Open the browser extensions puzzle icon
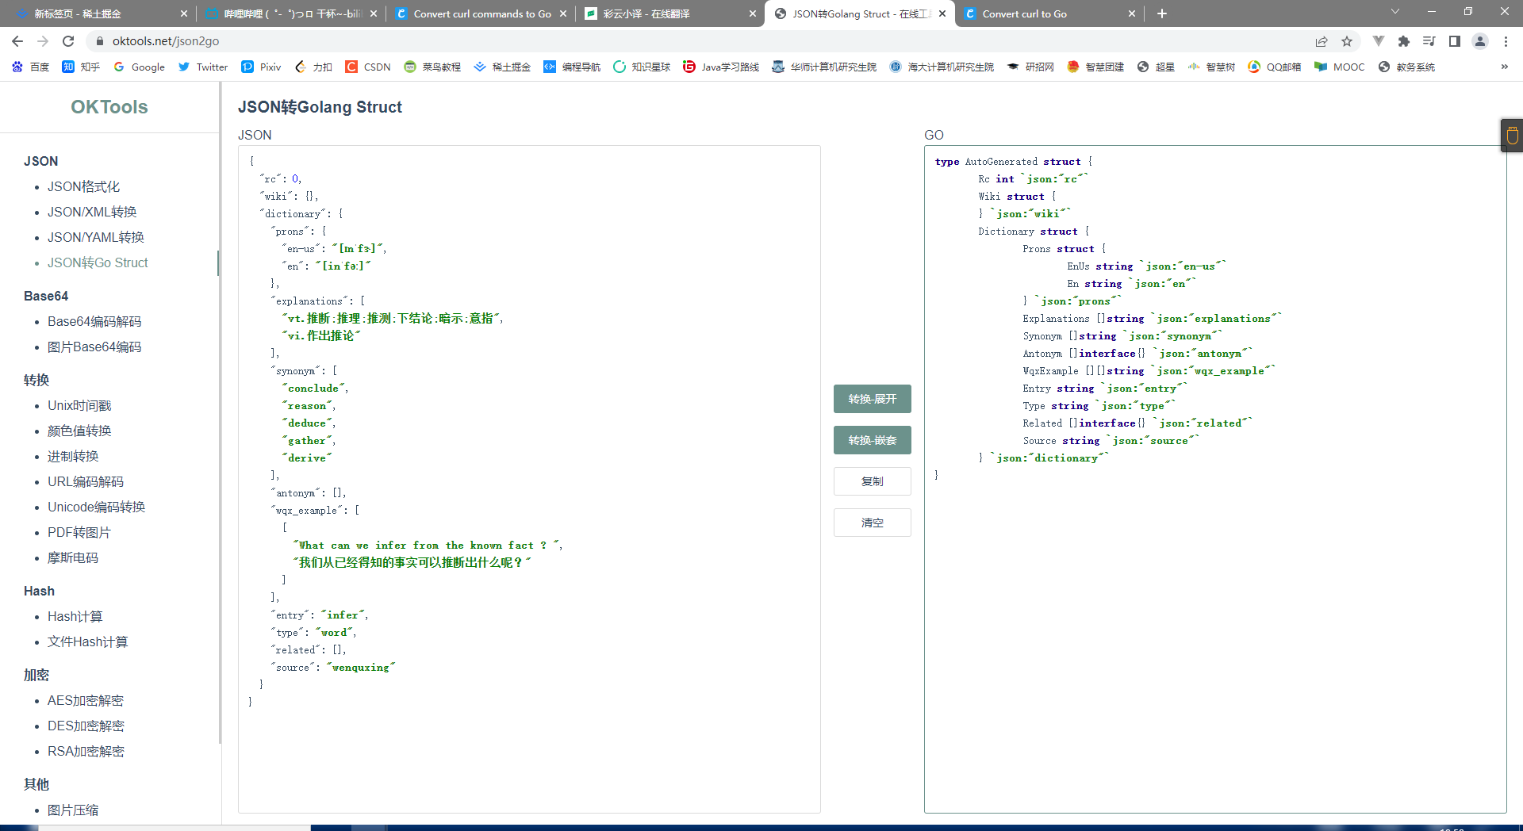 click(1404, 41)
